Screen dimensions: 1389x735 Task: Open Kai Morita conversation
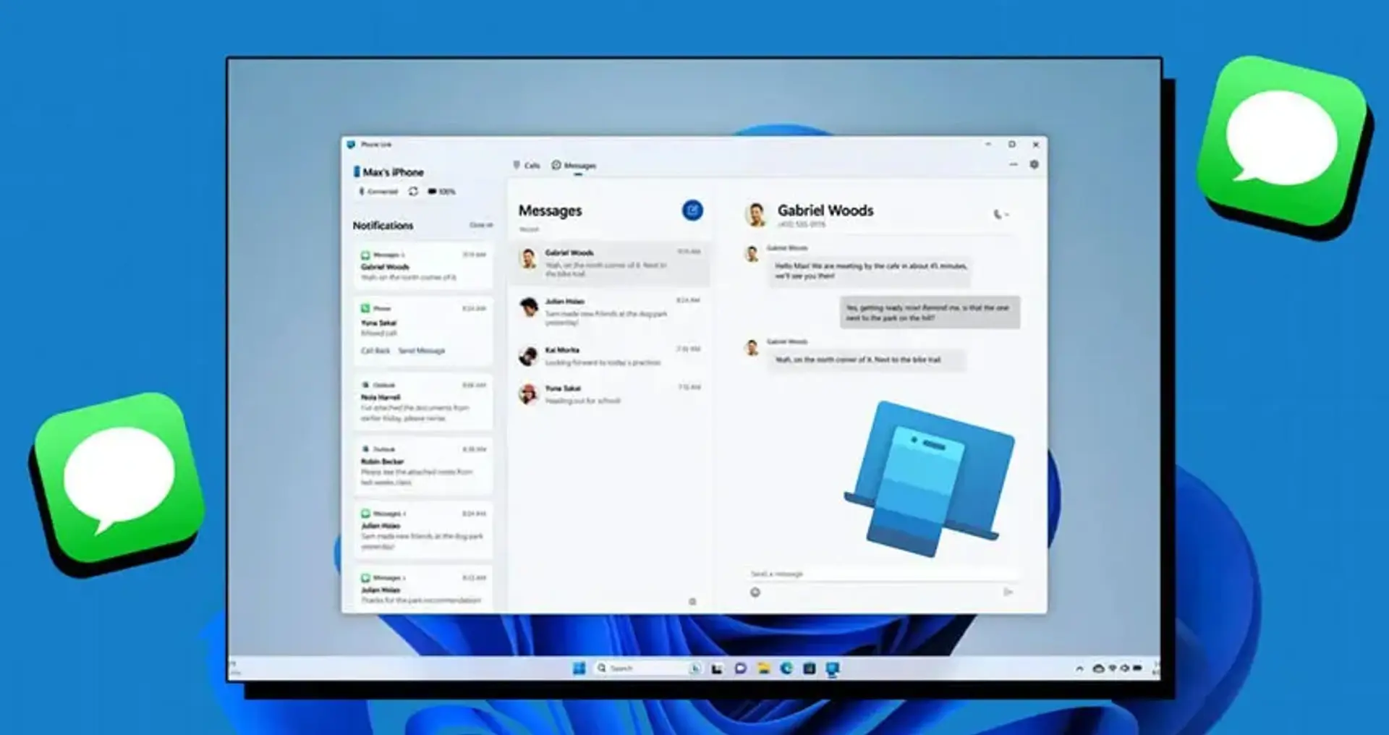point(609,355)
